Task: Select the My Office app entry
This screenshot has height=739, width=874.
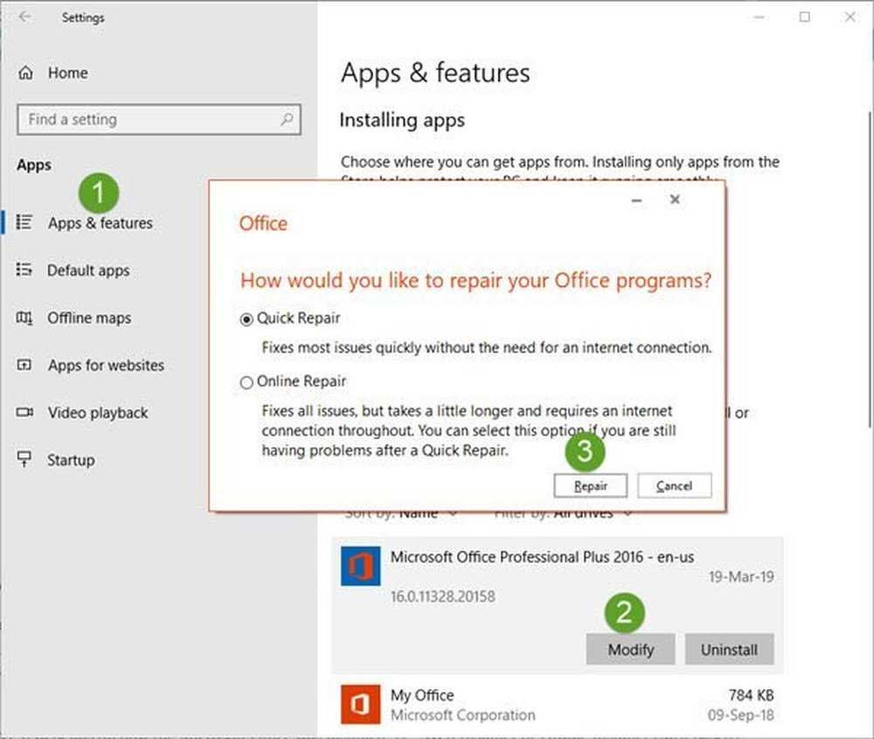Action: point(558,704)
